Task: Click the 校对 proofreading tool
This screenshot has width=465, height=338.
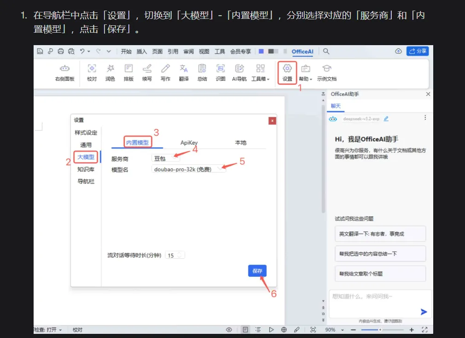Action: 92,73
